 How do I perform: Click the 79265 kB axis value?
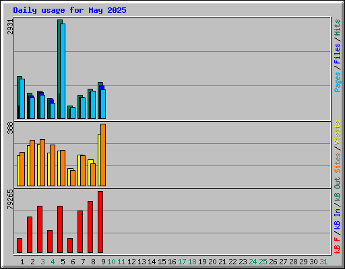click(10, 200)
